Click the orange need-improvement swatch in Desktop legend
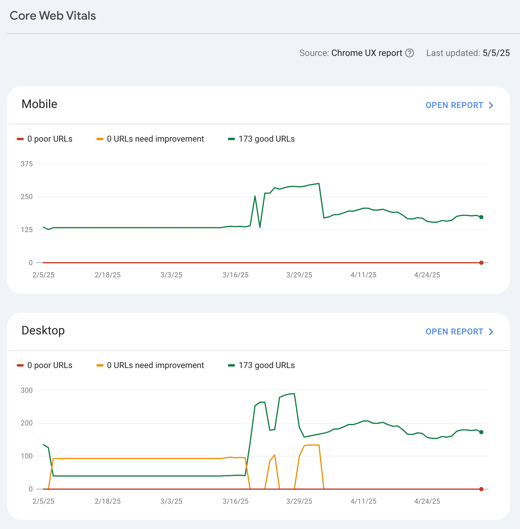 tap(100, 365)
